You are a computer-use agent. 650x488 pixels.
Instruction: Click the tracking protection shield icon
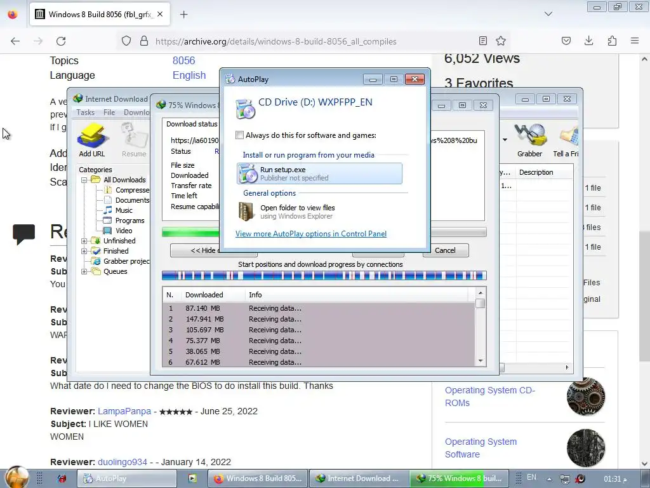(x=126, y=41)
